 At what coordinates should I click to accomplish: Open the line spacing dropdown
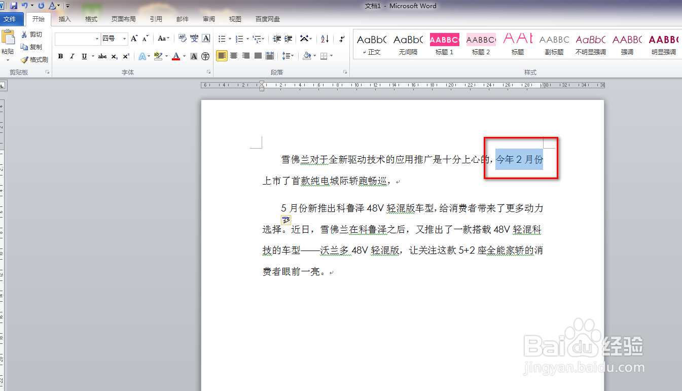(288, 56)
